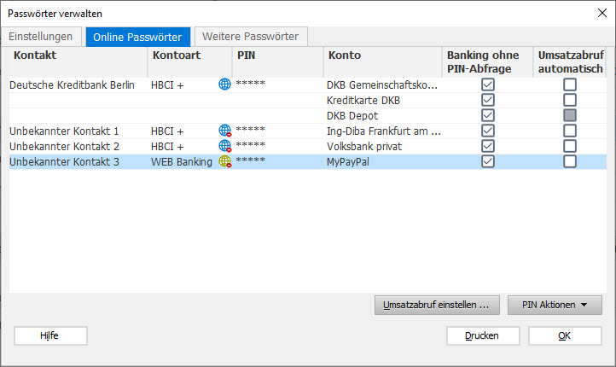Viewport: 616px width, 367px height.
Task: Select the Online Passwörter tab
Action: (x=138, y=37)
